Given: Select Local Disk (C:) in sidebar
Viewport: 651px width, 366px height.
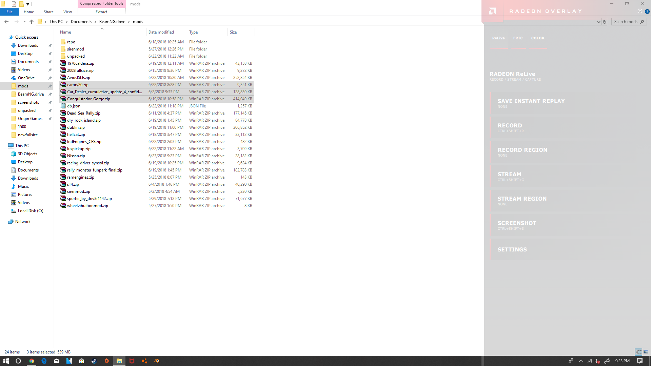Looking at the screenshot, I should click(x=27, y=211).
